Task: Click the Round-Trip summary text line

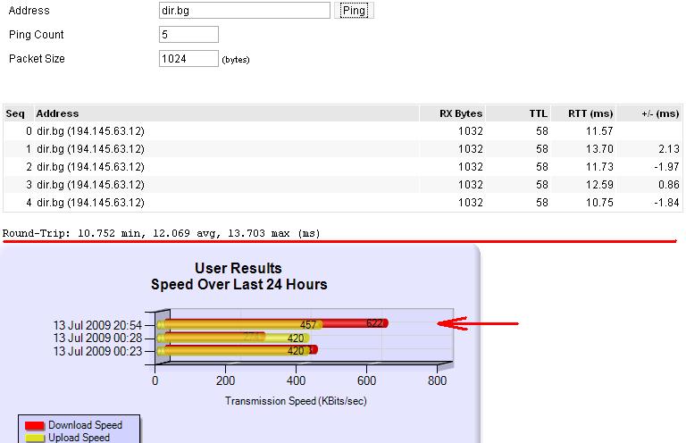Action: tap(161, 232)
